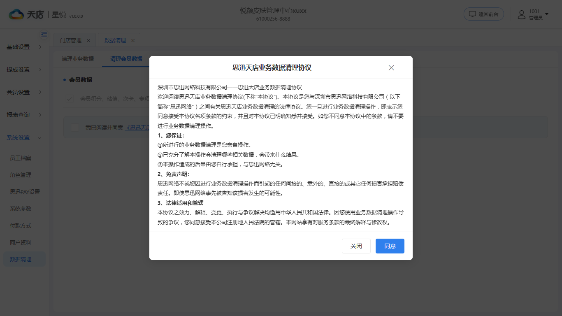Click the 会员数据 section heading

click(81, 80)
